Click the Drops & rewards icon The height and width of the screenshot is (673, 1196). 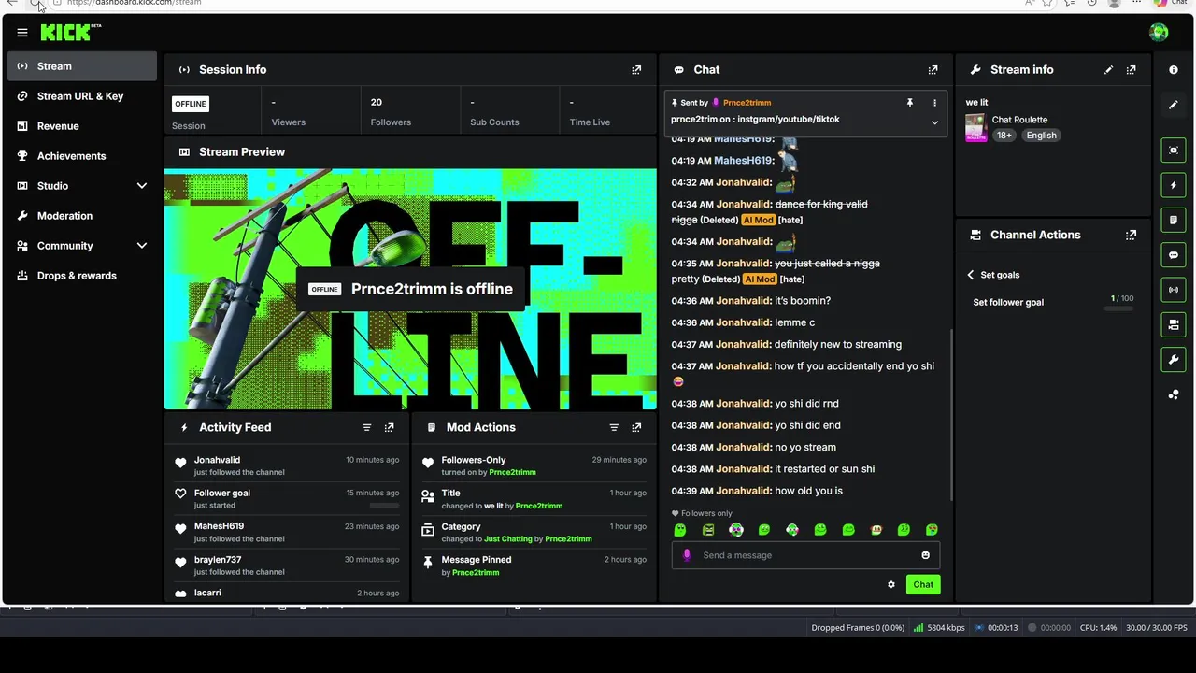[x=22, y=276]
